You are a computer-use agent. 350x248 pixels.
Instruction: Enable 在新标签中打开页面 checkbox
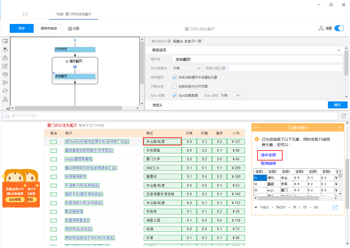click(174, 86)
